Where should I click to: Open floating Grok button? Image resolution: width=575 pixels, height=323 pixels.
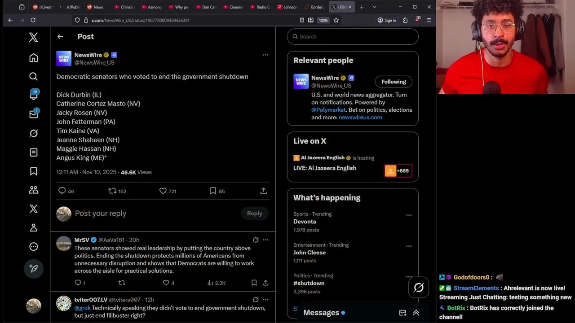(419, 288)
